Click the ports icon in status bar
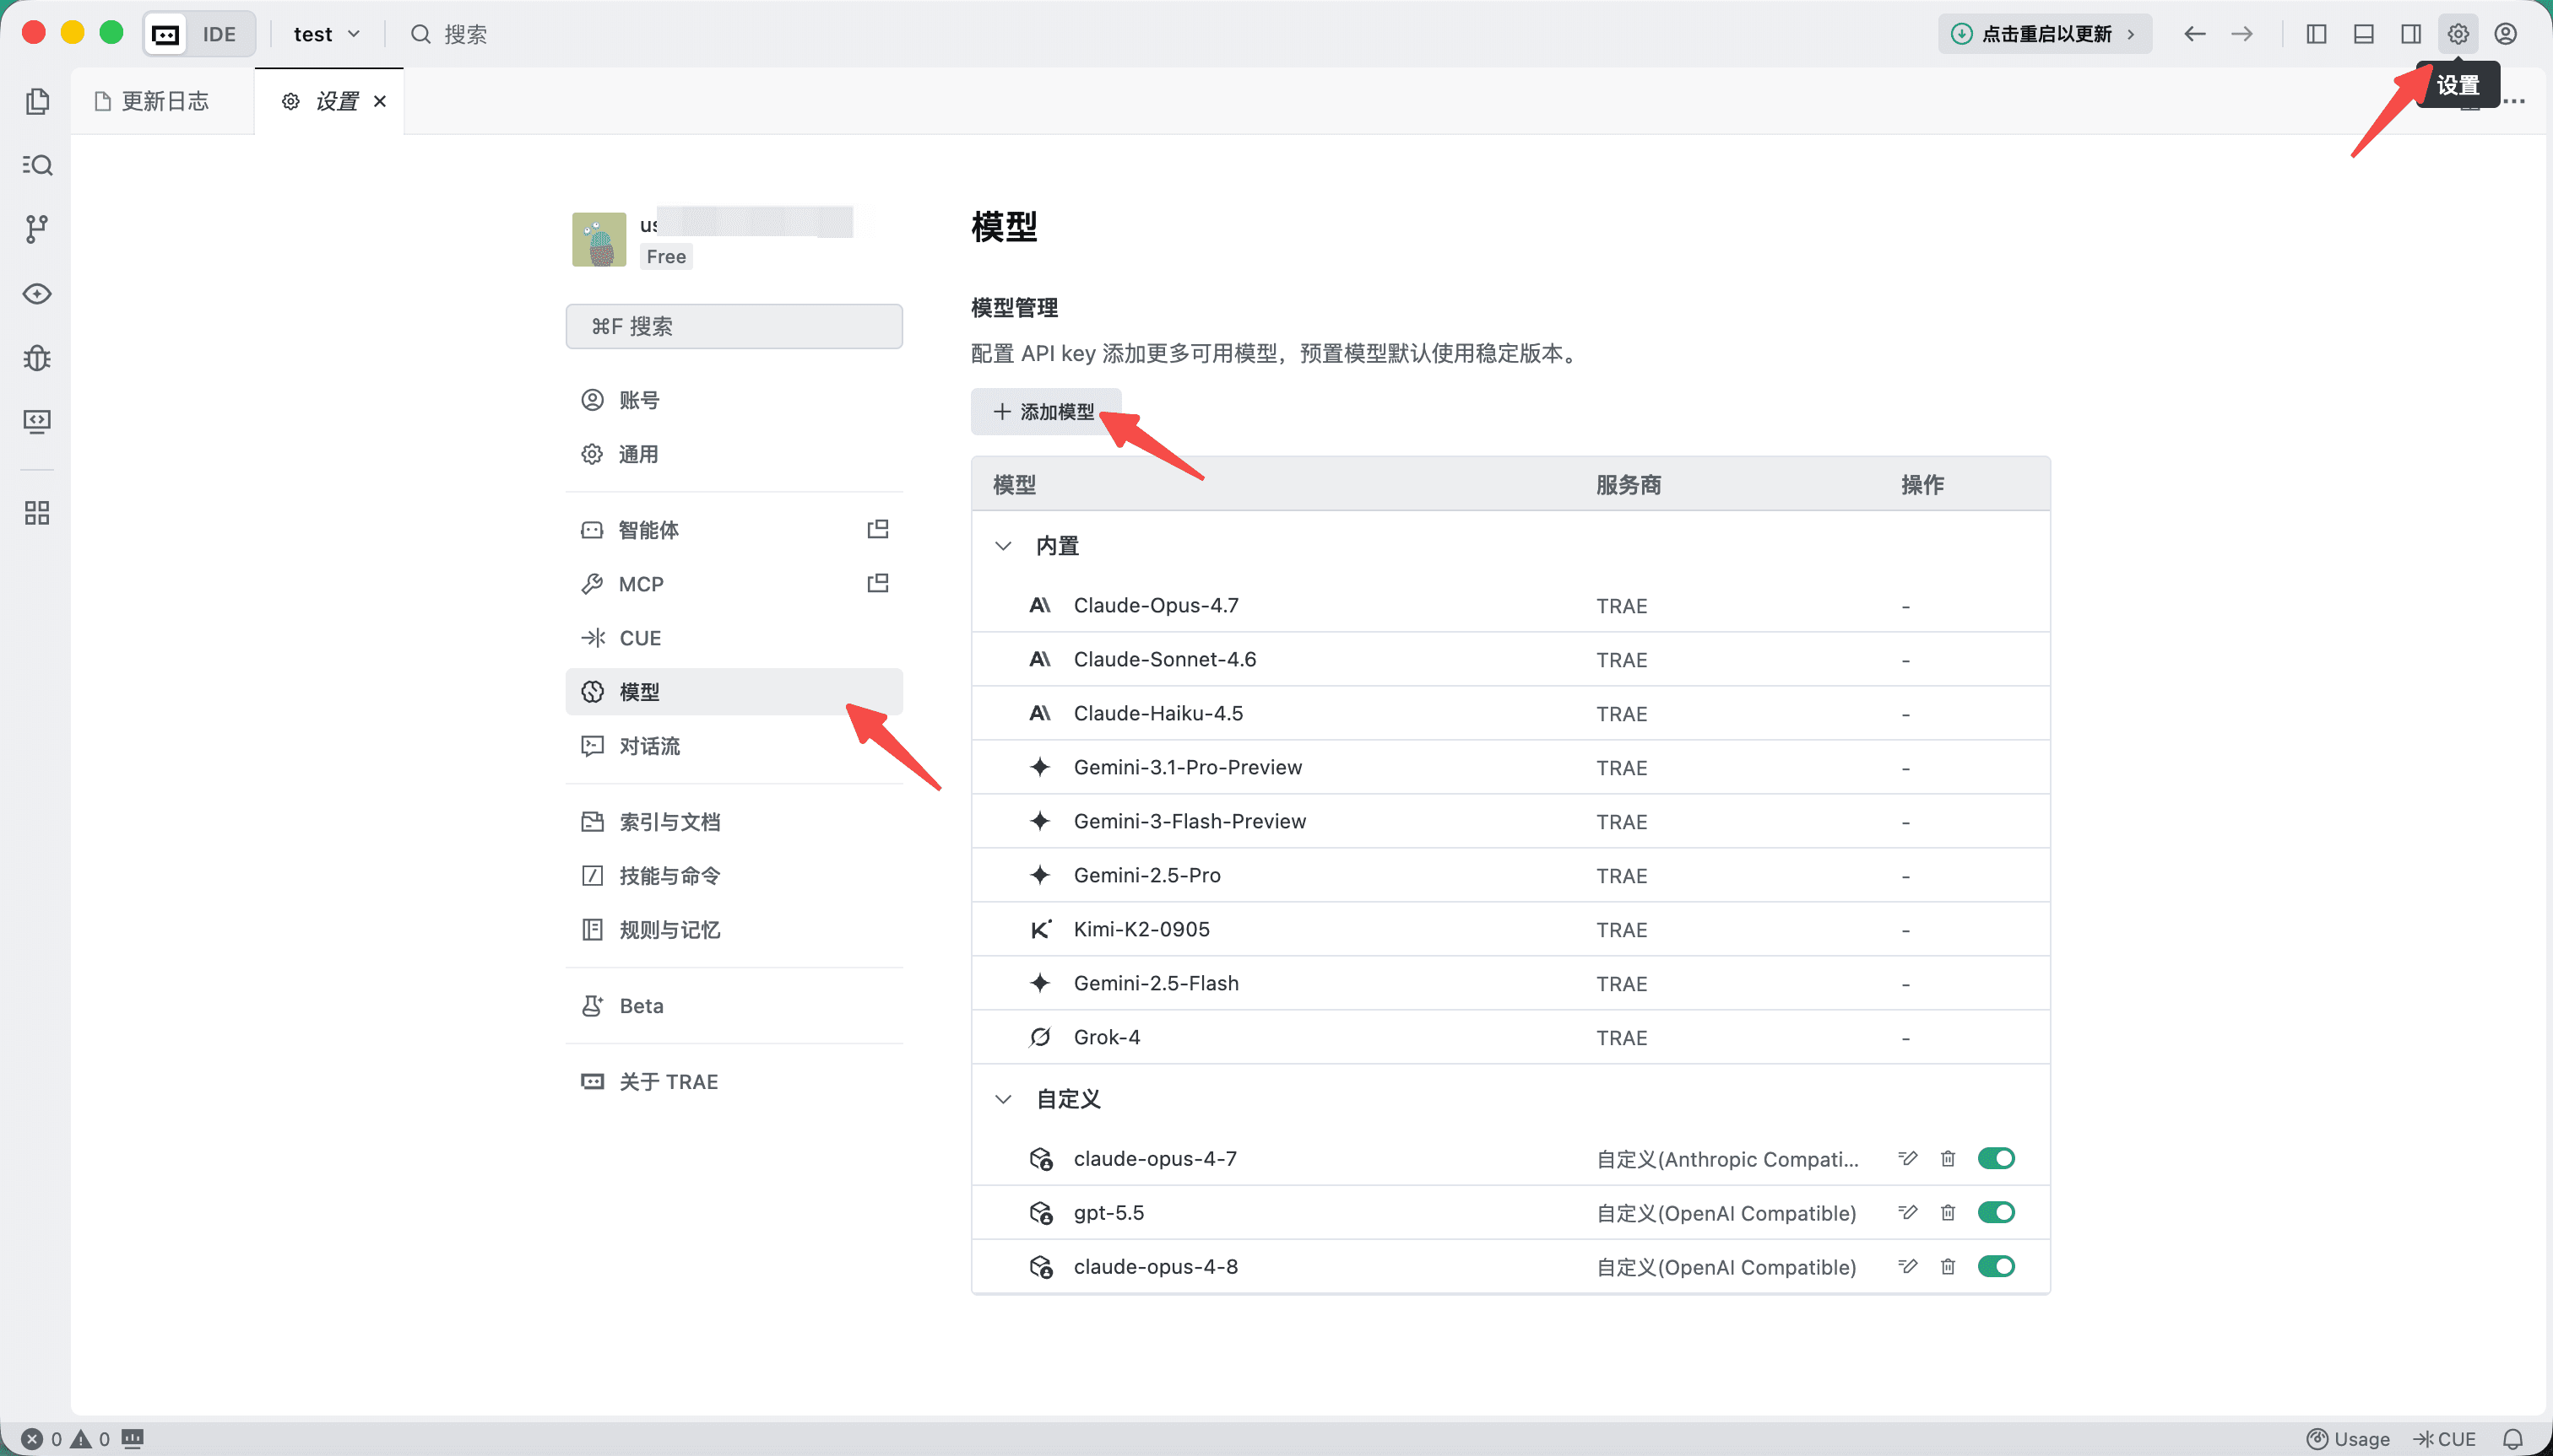Image resolution: width=2553 pixels, height=1456 pixels. pos(133,1439)
